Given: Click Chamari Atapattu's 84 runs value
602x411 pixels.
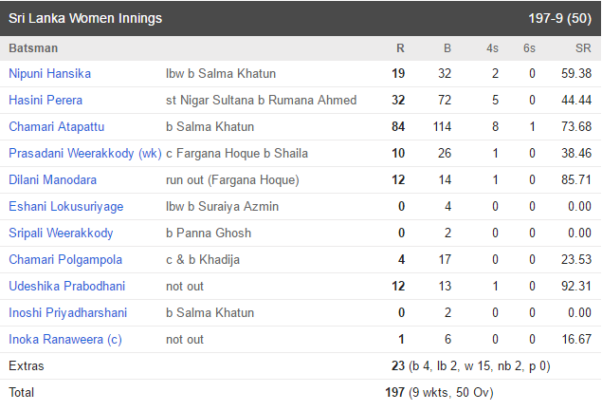Looking at the screenshot, I should pyautogui.click(x=398, y=126).
